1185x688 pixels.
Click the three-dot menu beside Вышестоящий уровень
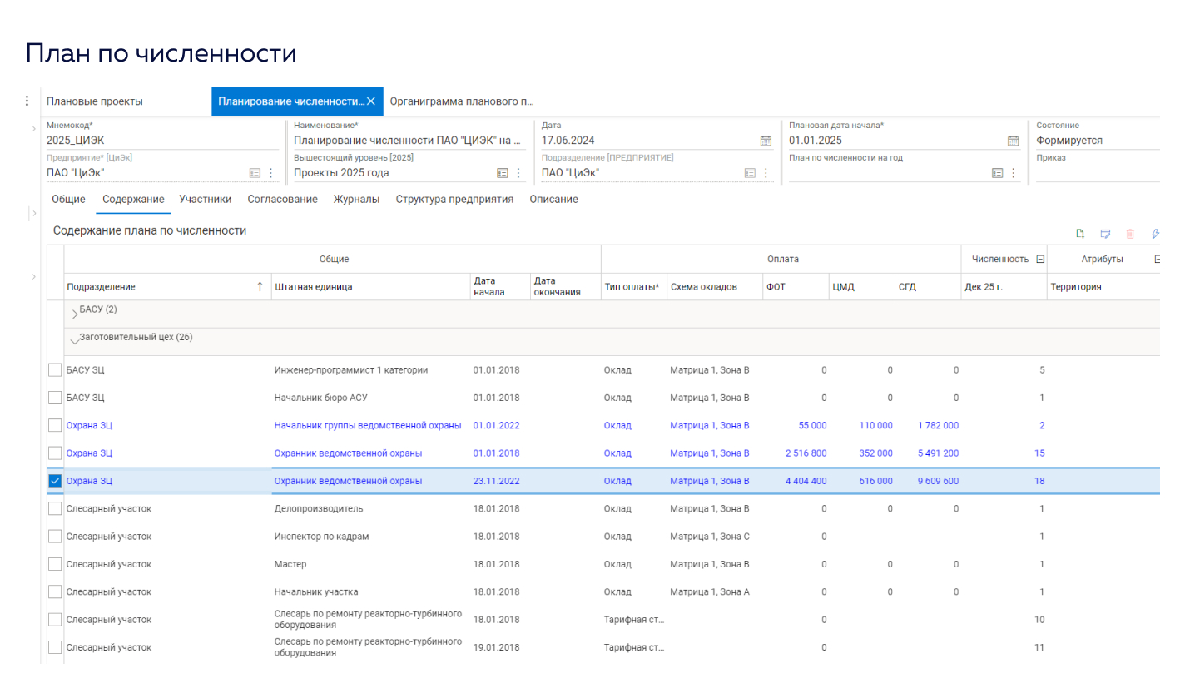pyautogui.click(x=518, y=172)
